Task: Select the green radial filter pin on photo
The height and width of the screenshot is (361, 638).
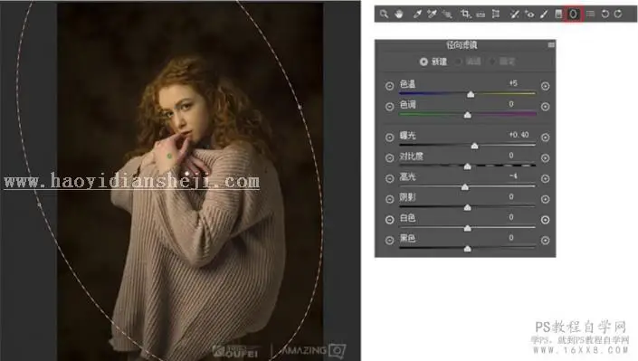Action: (x=169, y=157)
